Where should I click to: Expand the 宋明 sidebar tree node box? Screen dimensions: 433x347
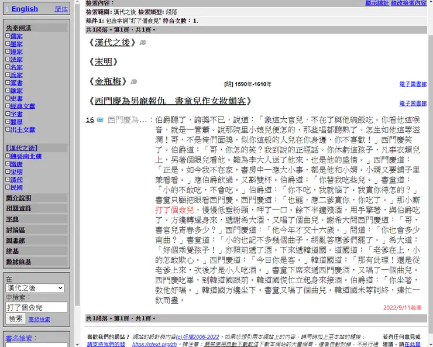8,171
